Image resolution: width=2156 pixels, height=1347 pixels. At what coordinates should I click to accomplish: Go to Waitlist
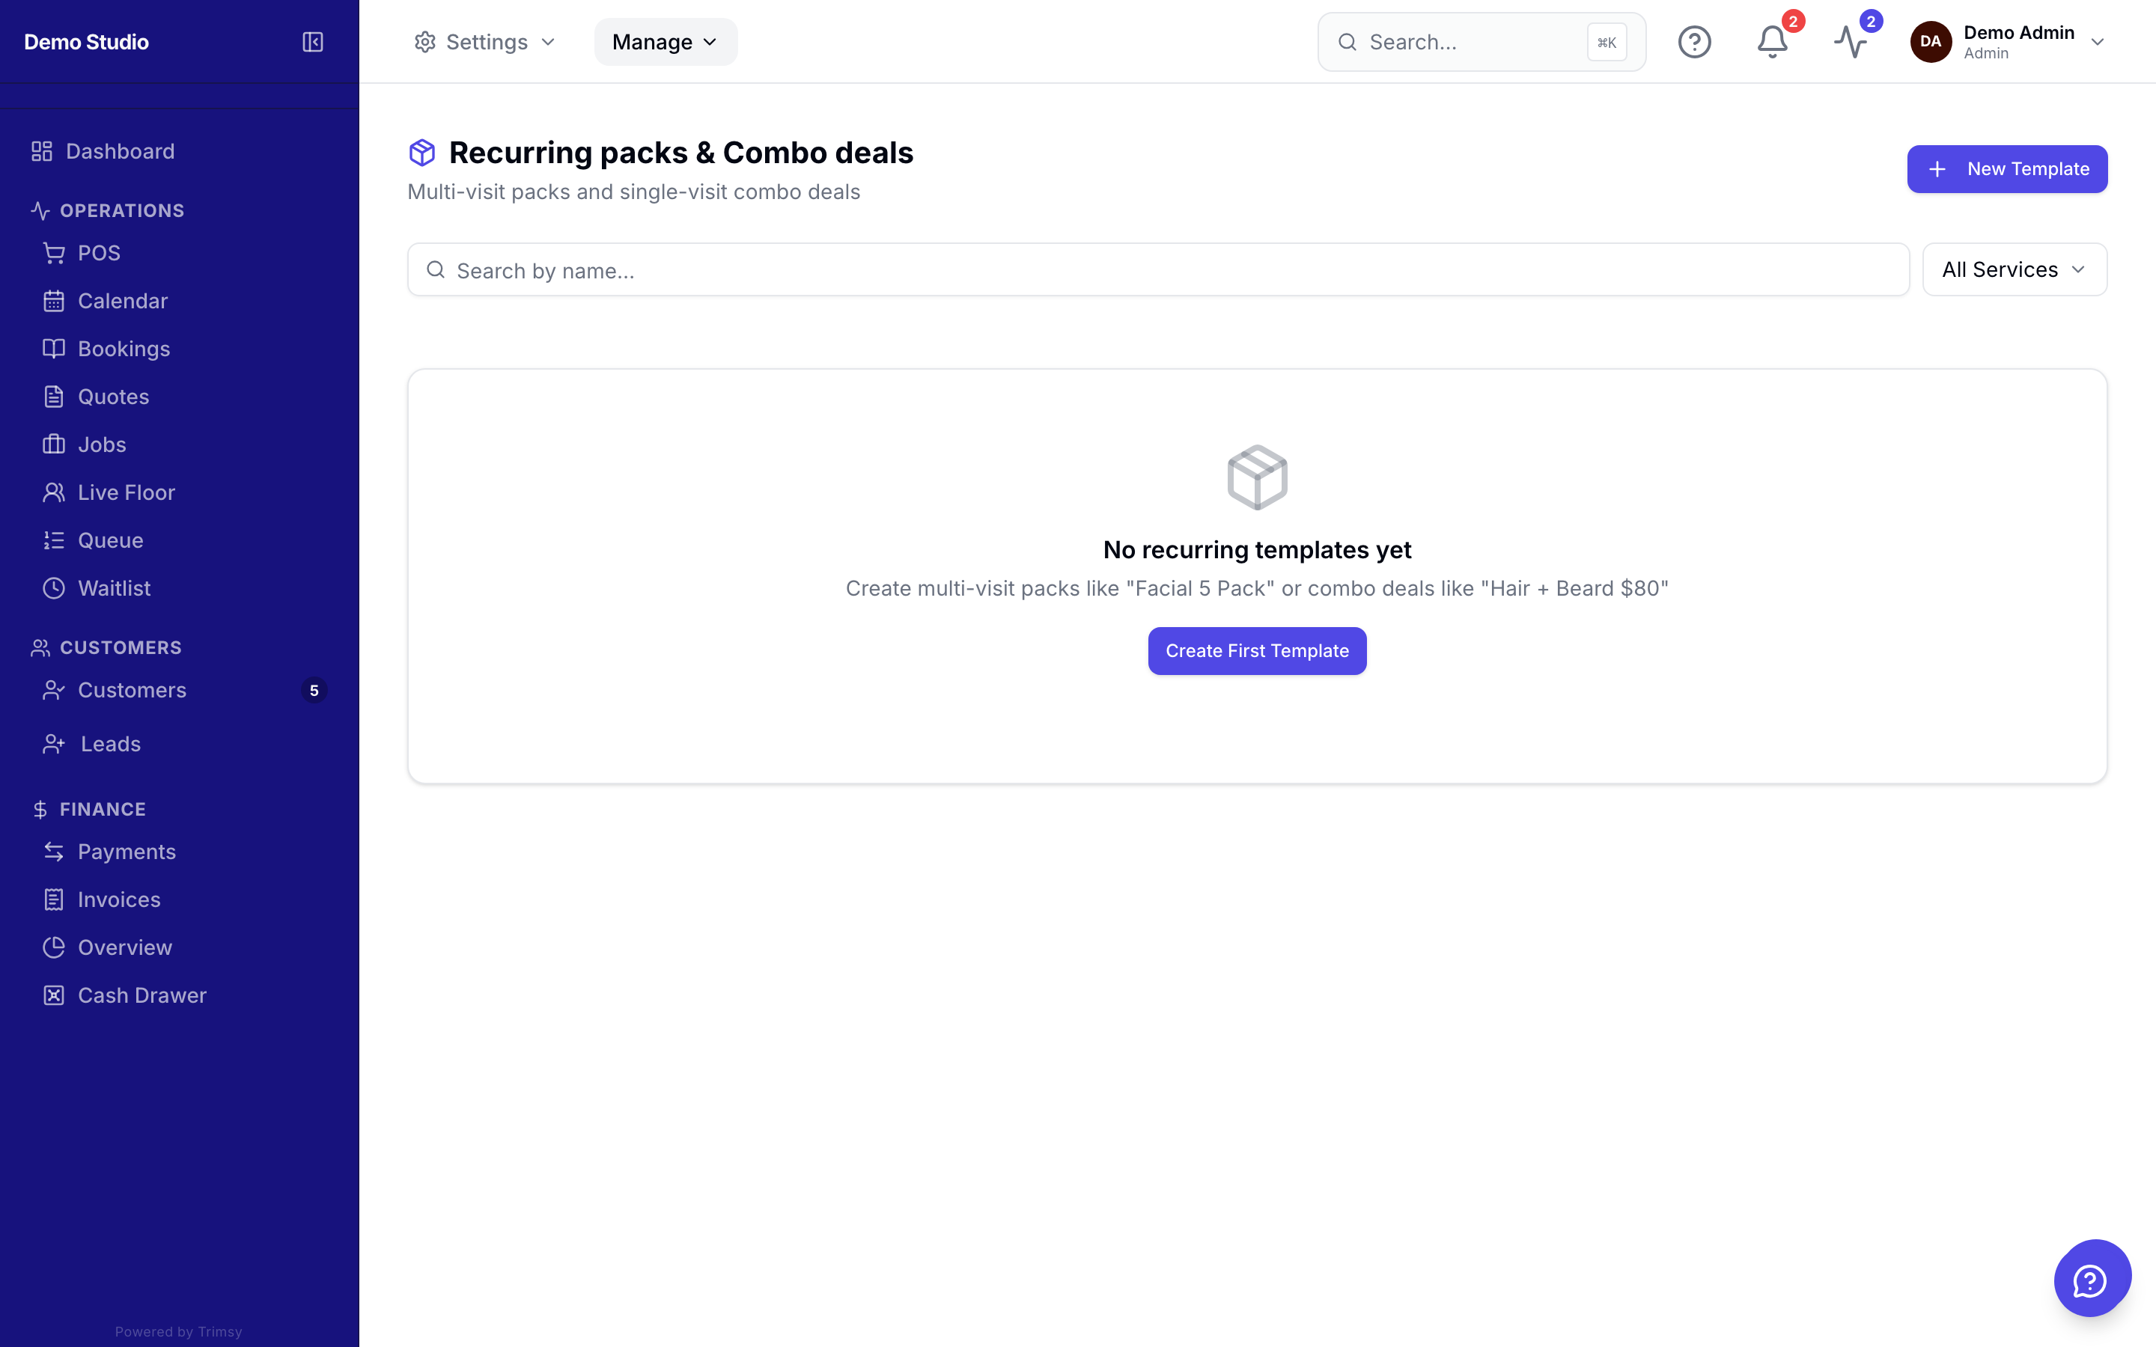[114, 588]
